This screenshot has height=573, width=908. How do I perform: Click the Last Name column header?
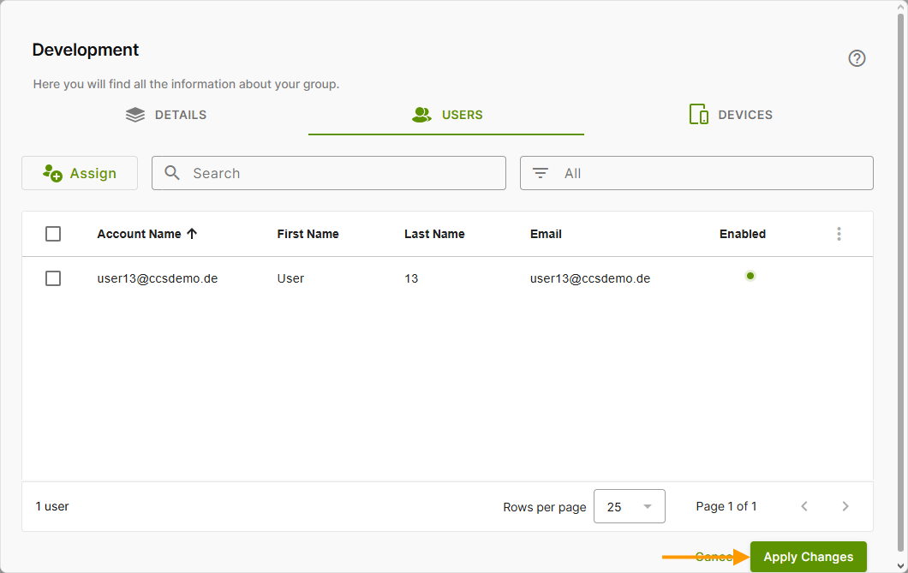434,234
